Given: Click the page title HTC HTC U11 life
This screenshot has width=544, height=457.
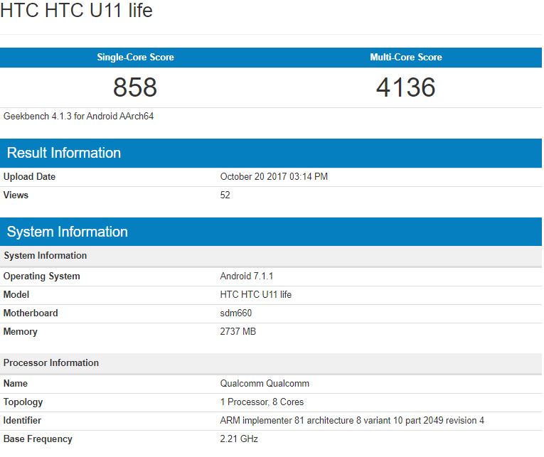Looking at the screenshot, I should tap(76, 10).
